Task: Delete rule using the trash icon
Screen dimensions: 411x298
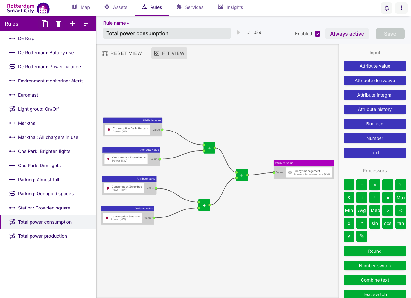Action: 58,24
